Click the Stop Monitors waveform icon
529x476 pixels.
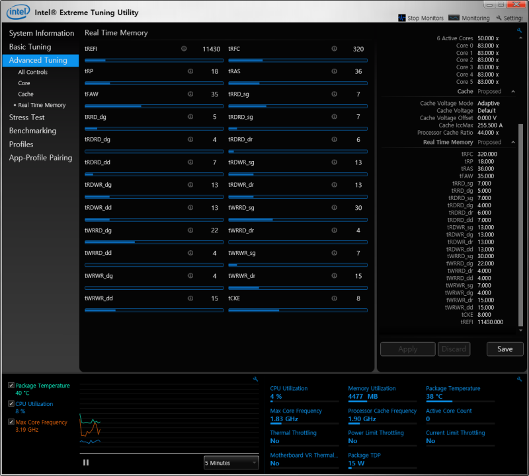click(x=402, y=18)
